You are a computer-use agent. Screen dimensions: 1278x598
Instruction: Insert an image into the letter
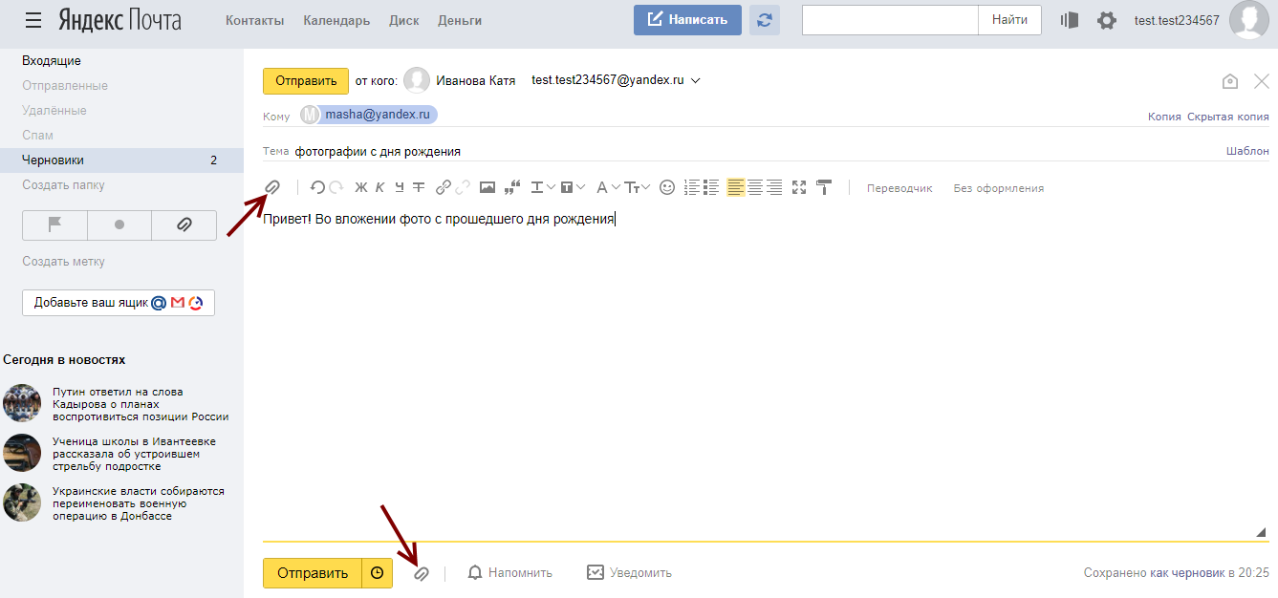(x=487, y=188)
